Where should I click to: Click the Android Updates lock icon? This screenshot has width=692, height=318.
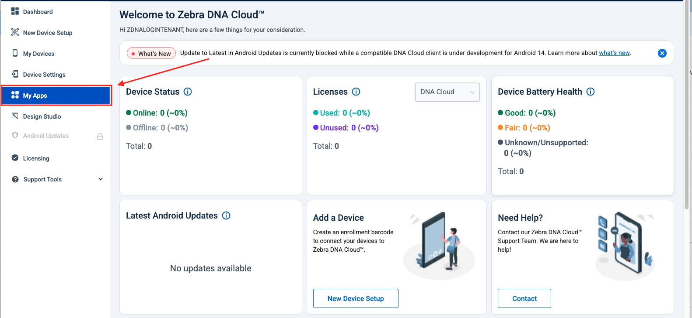(100, 136)
